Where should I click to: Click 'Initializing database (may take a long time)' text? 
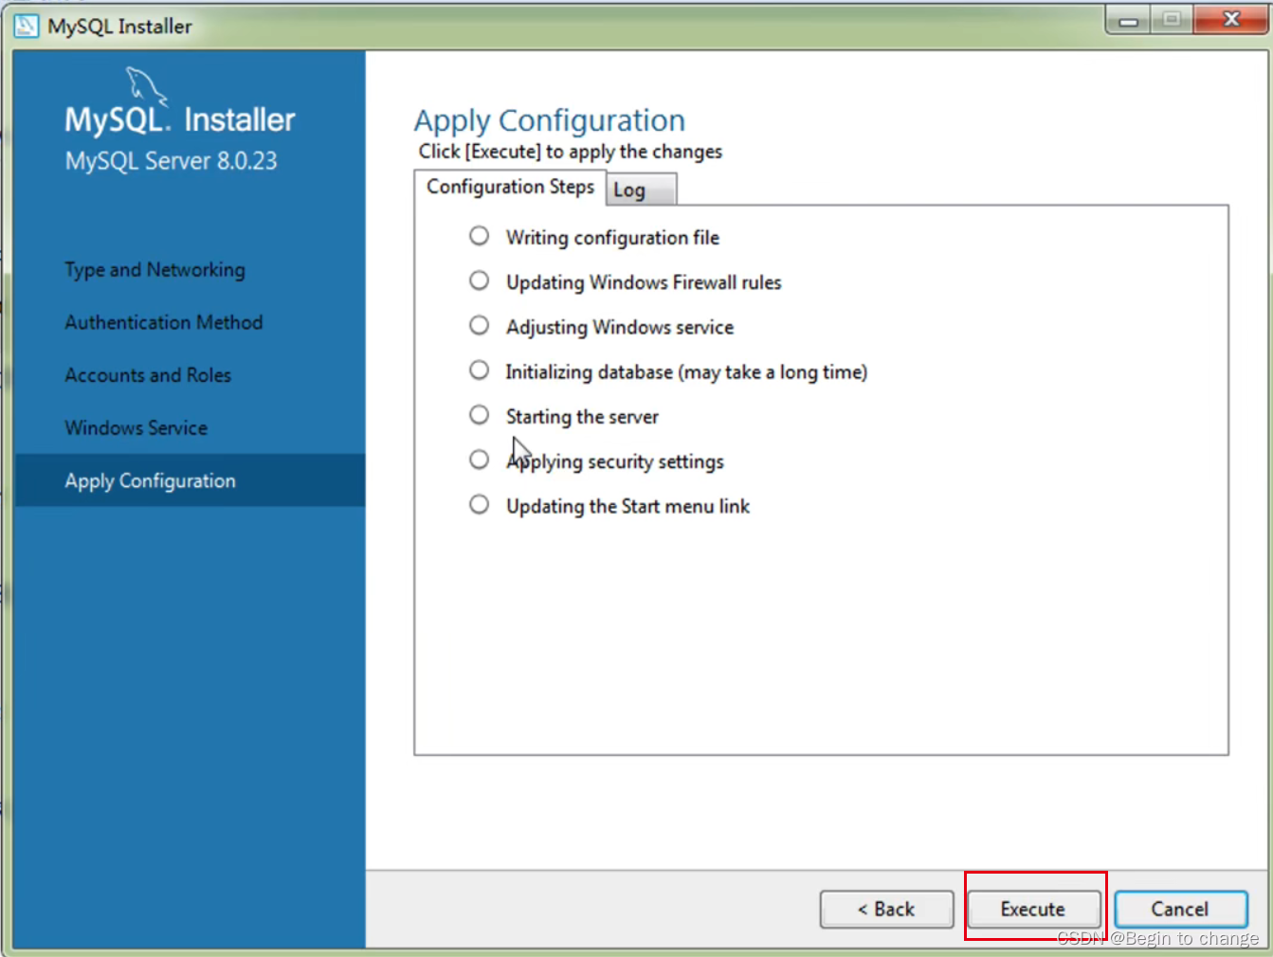click(x=686, y=371)
